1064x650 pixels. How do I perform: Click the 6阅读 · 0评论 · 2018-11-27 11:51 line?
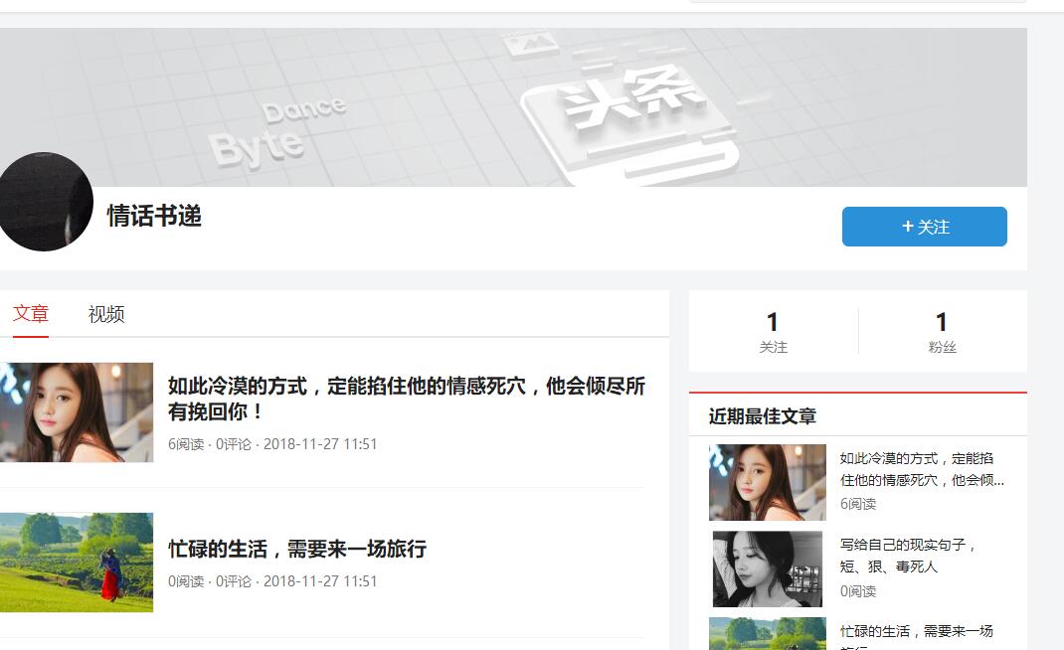(x=272, y=444)
